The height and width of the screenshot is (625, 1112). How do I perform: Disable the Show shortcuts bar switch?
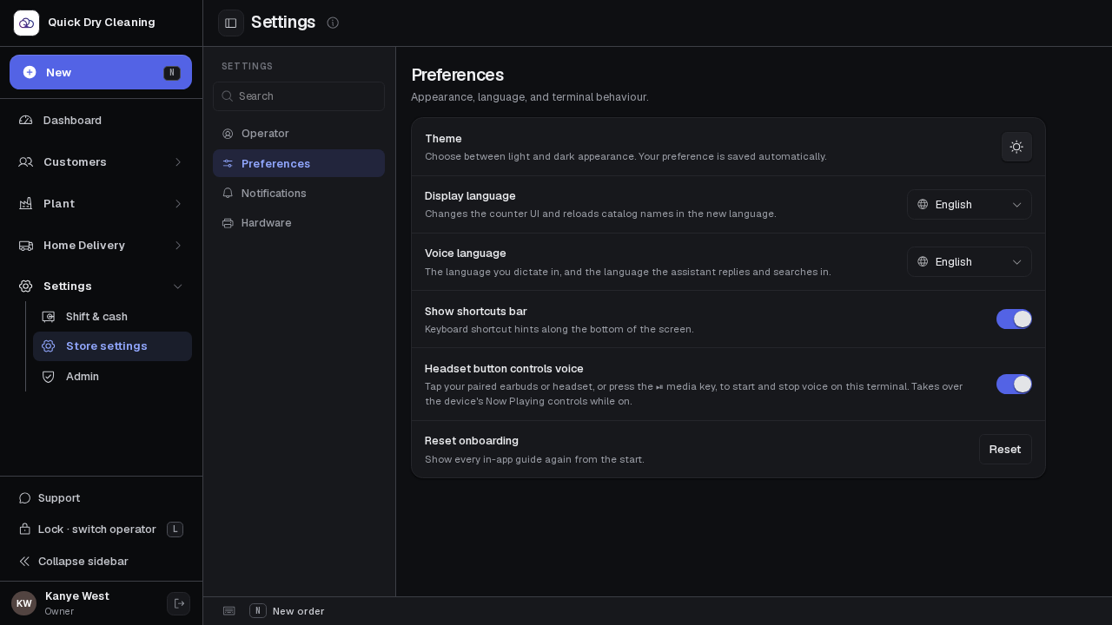pos(1014,319)
